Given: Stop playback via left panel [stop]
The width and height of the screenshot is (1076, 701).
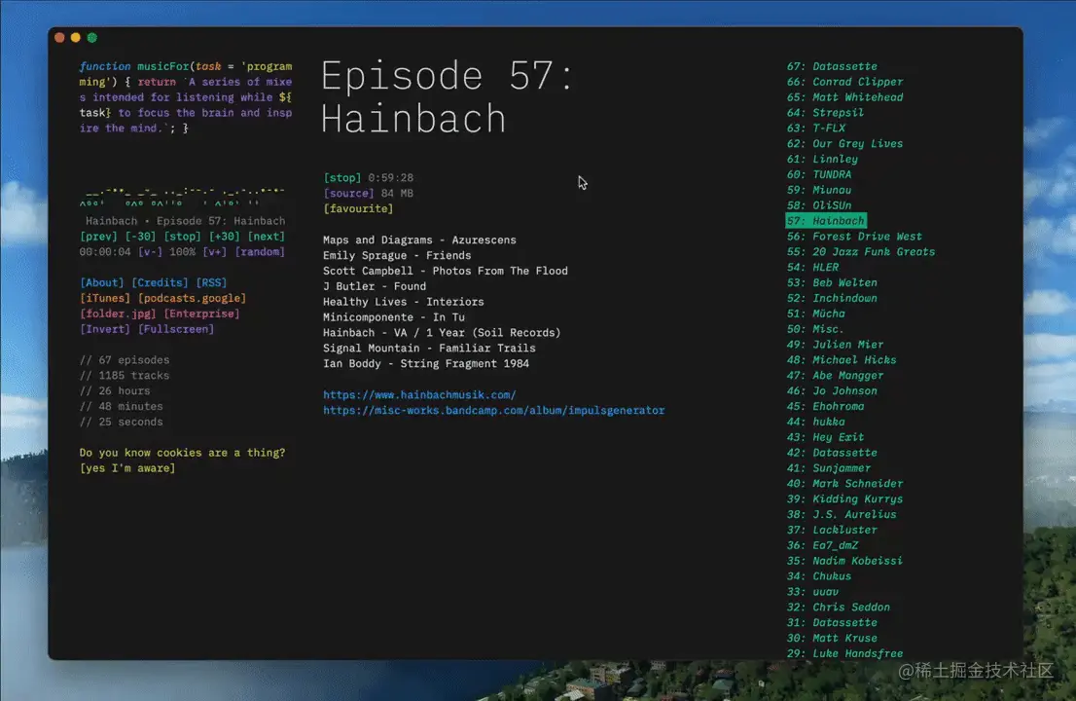Looking at the screenshot, I should click(182, 237).
